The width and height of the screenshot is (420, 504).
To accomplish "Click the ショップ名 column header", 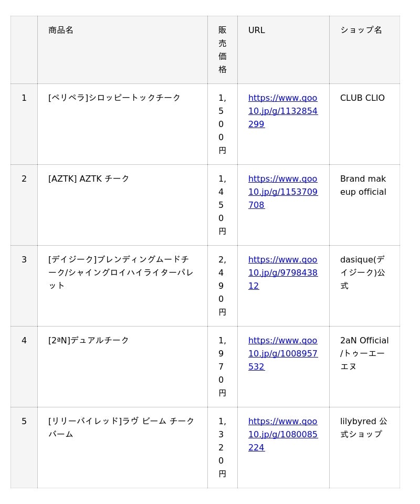I will (361, 30).
